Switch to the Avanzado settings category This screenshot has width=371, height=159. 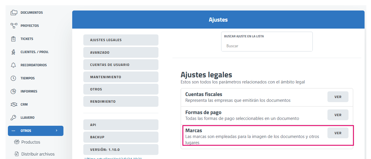[x=121, y=53]
